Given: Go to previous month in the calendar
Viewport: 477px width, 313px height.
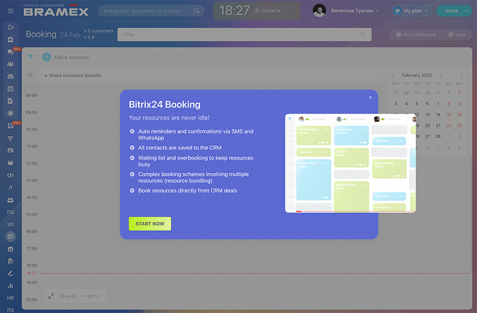Looking at the screenshot, I should point(393,75).
